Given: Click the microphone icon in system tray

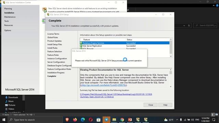Looking at the screenshot, I should (x=181, y=120).
